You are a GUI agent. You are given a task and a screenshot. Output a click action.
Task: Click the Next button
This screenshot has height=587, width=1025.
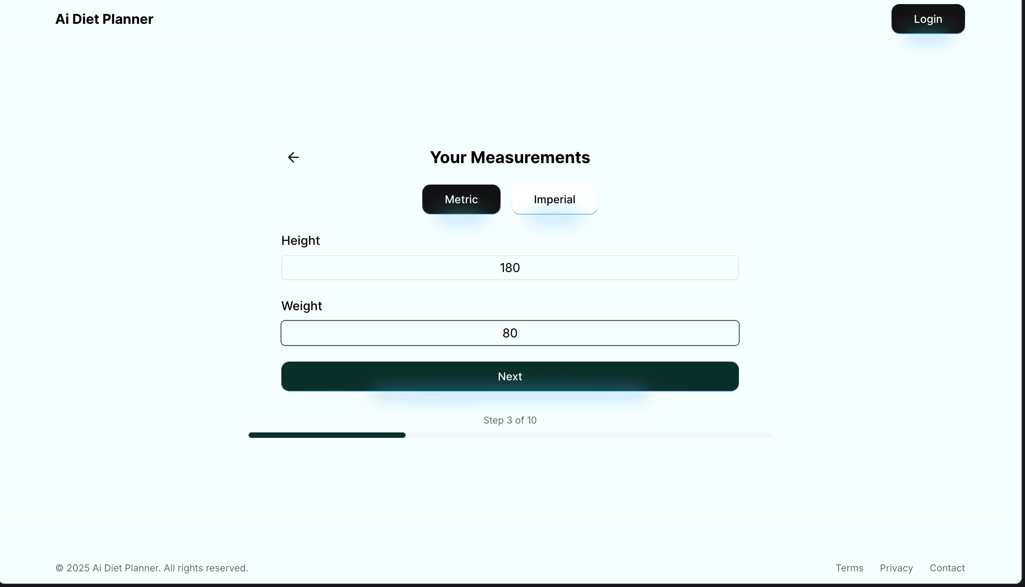tap(510, 376)
